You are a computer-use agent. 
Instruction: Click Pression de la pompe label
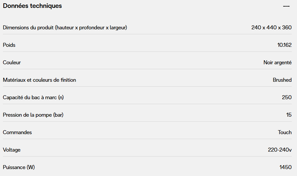(33, 115)
